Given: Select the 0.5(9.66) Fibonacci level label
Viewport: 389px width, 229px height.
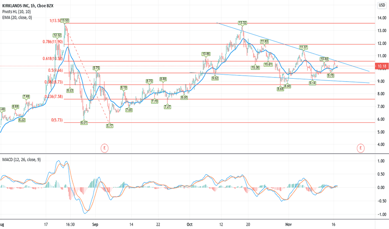Looking at the screenshot, I should pyautogui.click(x=56, y=70).
